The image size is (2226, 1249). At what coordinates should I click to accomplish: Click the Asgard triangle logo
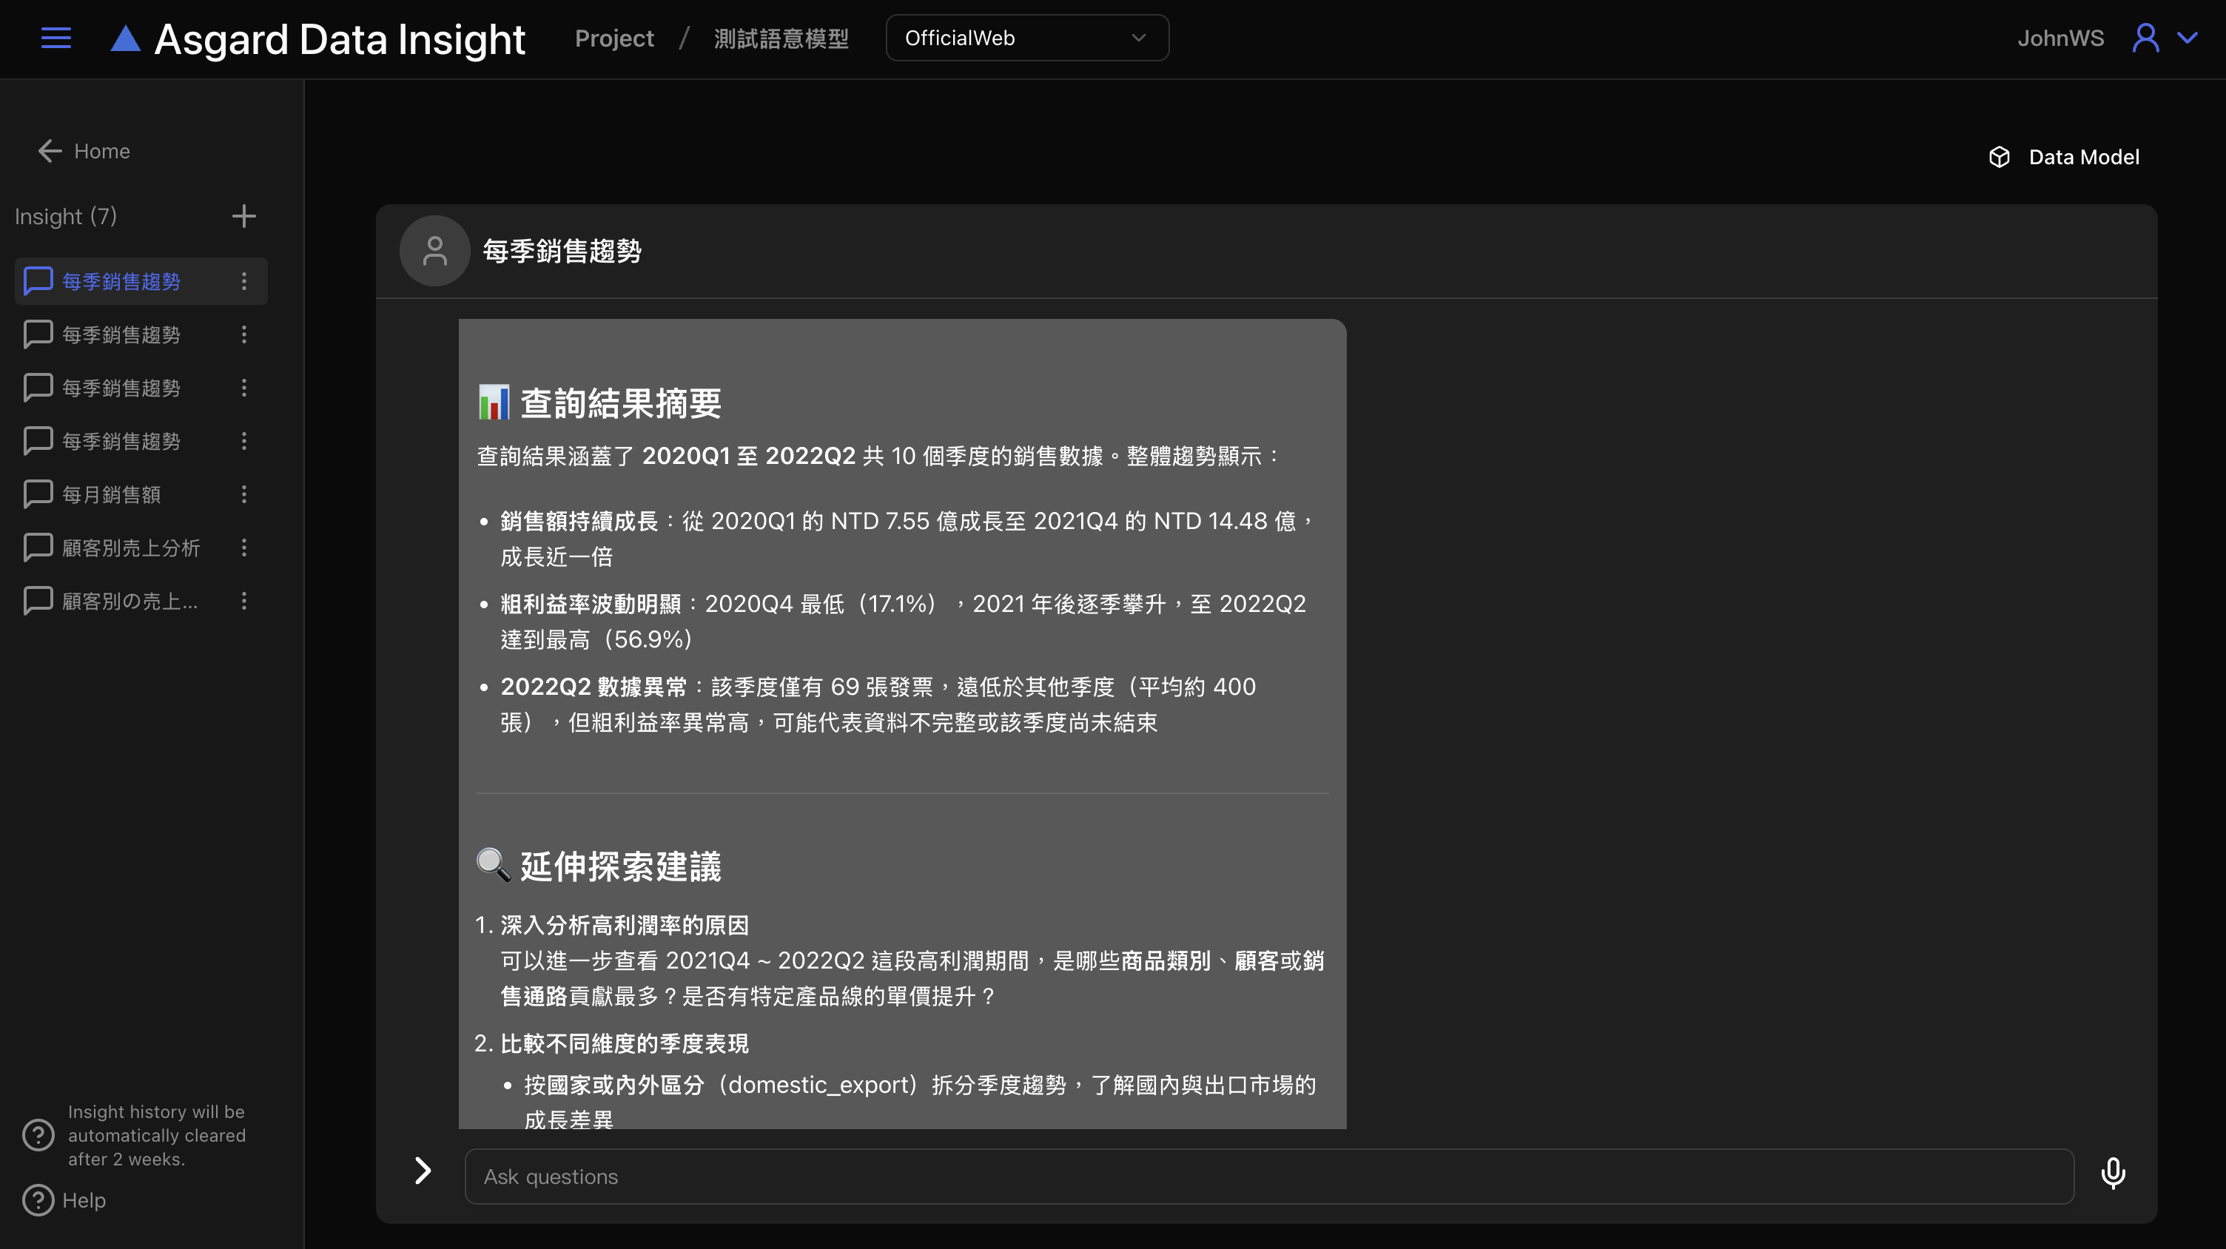126,39
